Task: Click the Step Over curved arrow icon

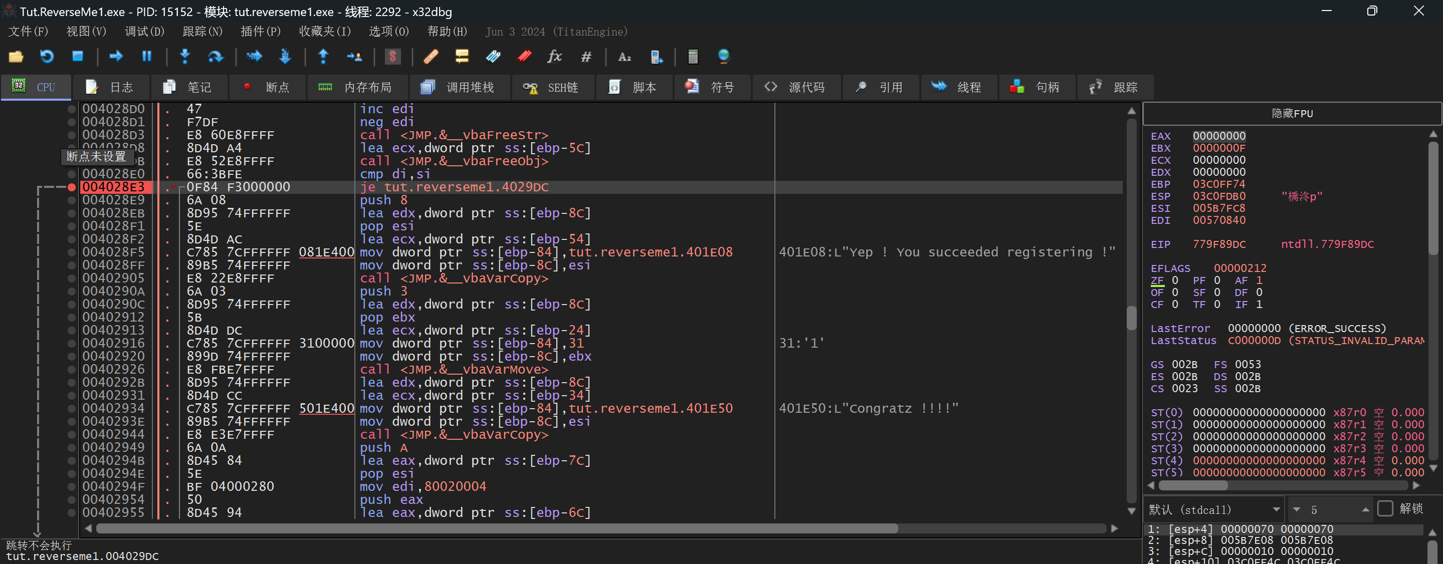Action: coord(216,57)
